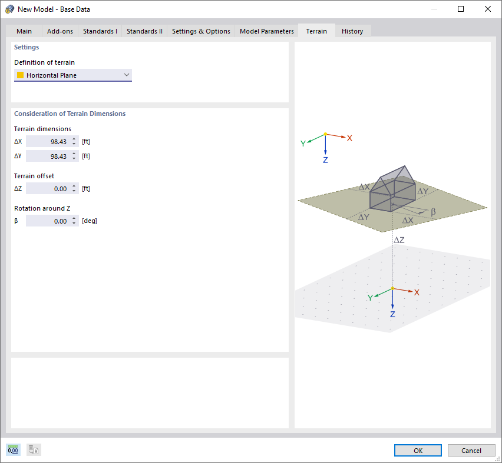
Task: Increase ΔX terrain dimension with the up arrow
Action: (74, 139)
